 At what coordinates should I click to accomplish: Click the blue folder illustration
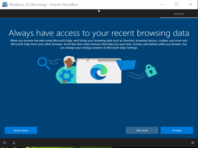[x=126, y=65]
